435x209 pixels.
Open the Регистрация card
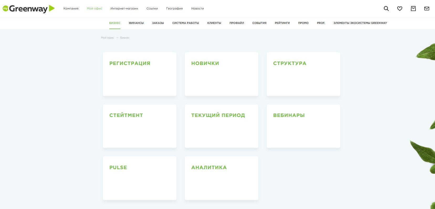[x=139, y=74]
